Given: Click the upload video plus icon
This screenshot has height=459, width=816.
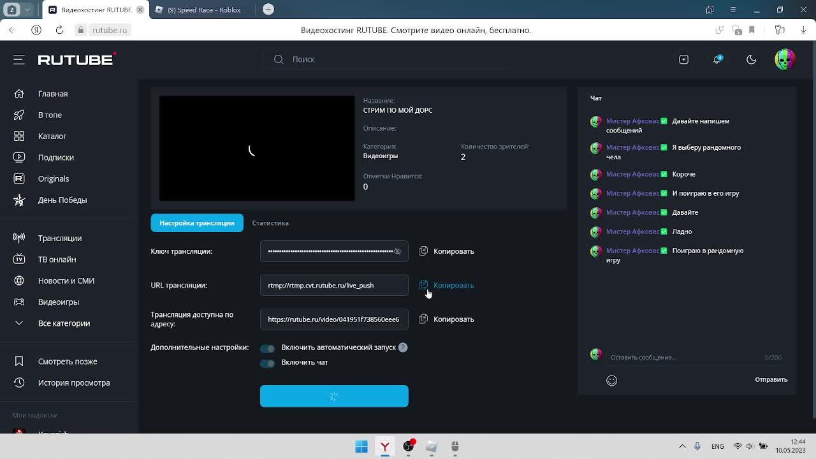Looking at the screenshot, I should (x=683, y=59).
